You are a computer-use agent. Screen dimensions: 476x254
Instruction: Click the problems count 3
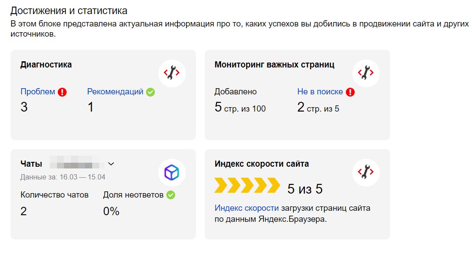point(24,107)
